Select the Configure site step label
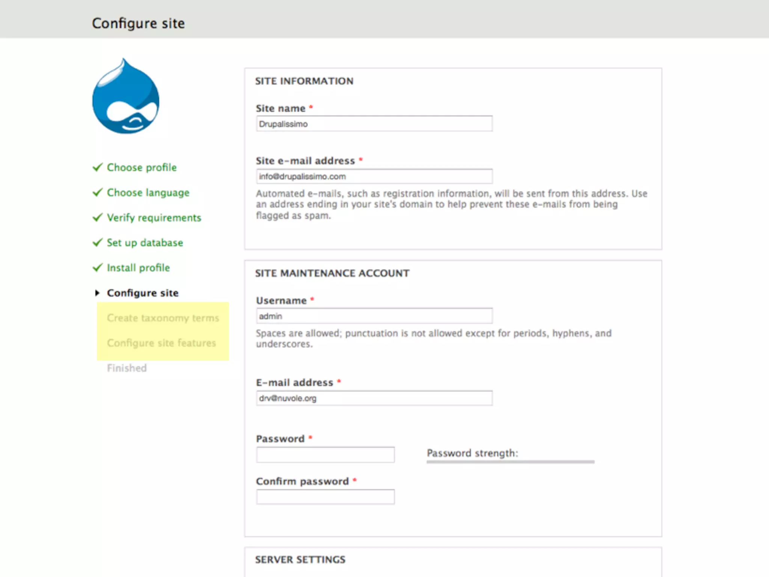The width and height of the screenshot is (769, 577). coord(143,293)
